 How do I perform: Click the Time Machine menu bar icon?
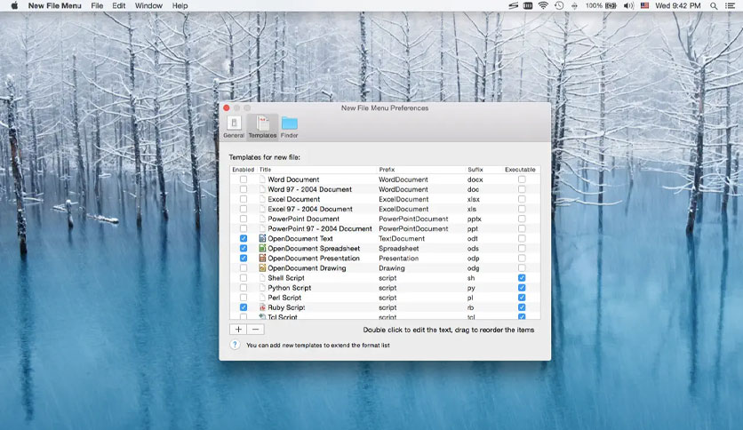click(x=559, y=5)
